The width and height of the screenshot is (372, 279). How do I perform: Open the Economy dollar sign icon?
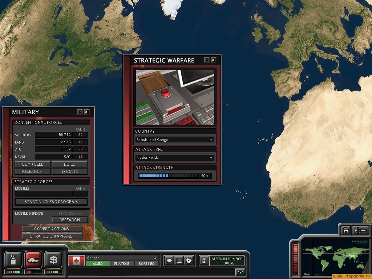[53, 260]
